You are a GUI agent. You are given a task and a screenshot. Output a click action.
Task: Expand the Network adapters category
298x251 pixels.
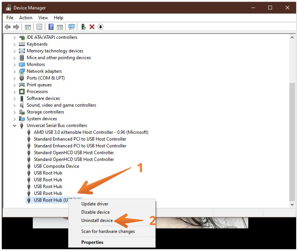click(15, 71)
